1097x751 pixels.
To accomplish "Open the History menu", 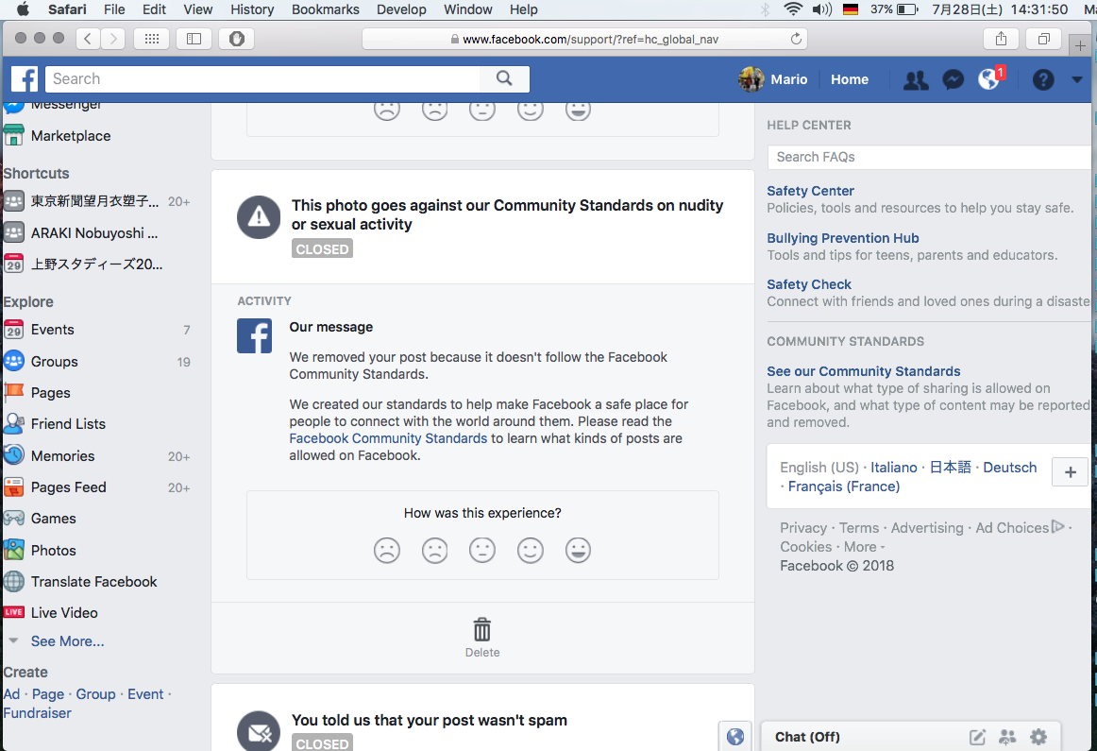I will [x=252, y=9].
